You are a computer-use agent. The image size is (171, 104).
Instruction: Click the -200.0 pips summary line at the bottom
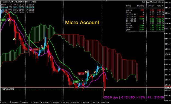(x=133, y=97)
